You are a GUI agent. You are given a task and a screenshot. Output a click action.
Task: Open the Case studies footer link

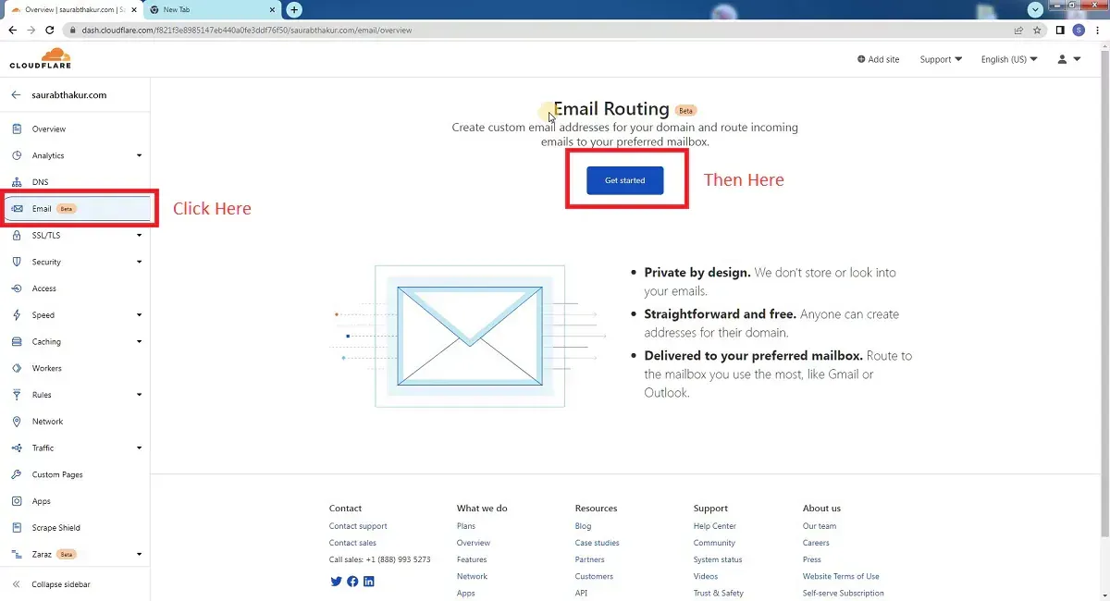click(x=598, y=543)
